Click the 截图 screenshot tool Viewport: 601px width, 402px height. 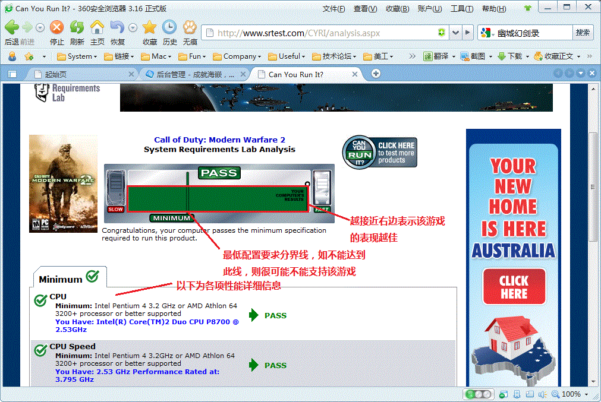(x=473, y=56)
